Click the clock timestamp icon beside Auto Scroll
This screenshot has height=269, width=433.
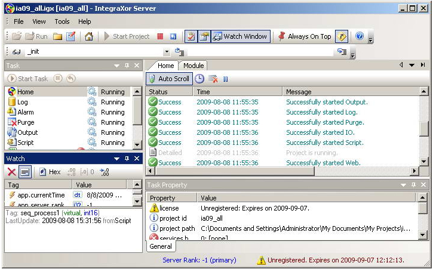(x=199, y=79)
